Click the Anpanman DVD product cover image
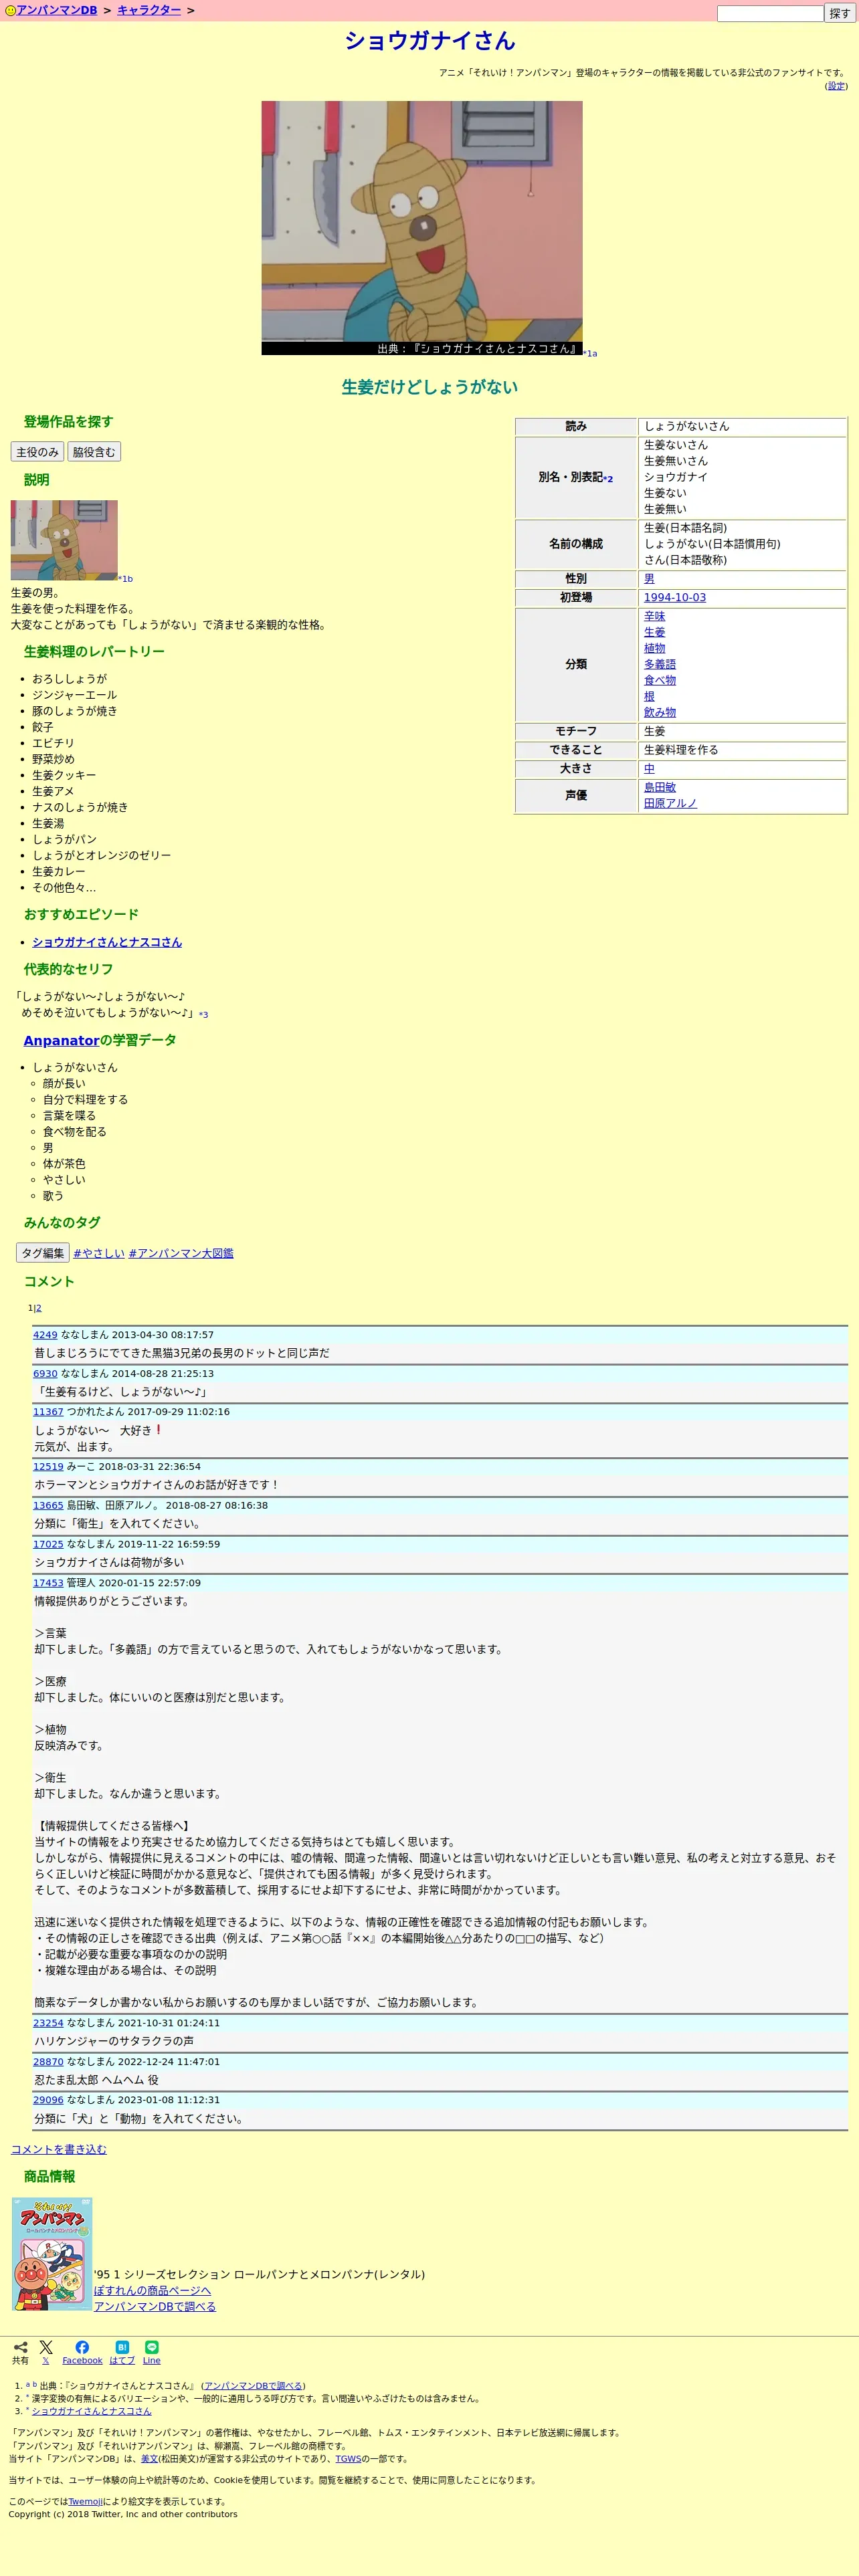This screenshot has height=2576, width=859. 52,2254
